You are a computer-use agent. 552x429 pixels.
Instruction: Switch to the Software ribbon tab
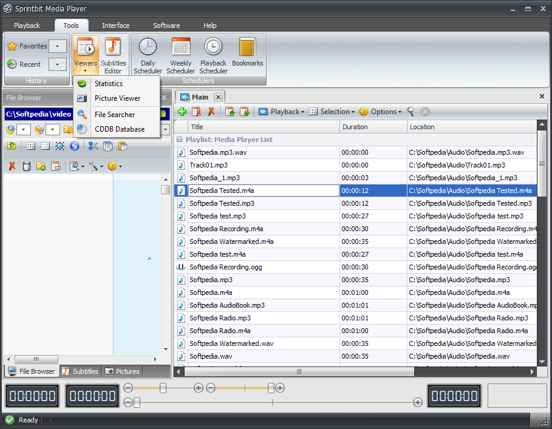166,25
